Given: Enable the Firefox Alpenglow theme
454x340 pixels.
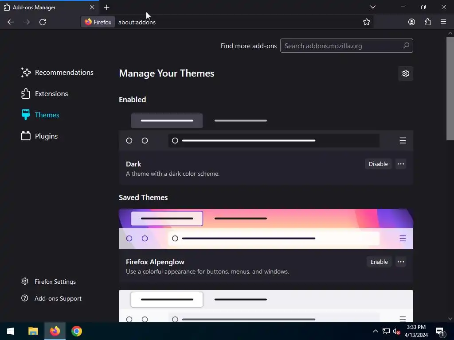Looking at the screenshot, I should [x=379, y=262].
